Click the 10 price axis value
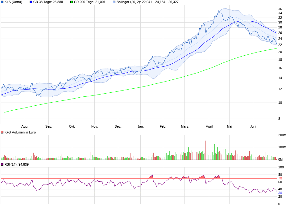The width and height of the screenshot is (290, 207). [280, 103]
